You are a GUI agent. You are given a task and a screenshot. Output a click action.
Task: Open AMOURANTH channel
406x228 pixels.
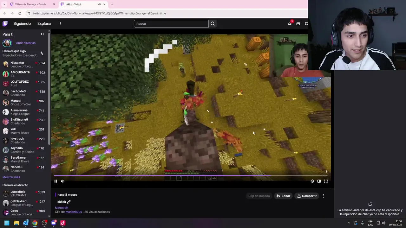24,74
